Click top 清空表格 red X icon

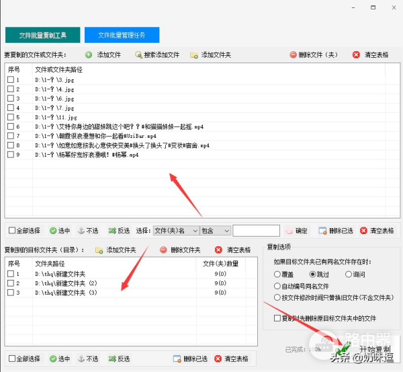[356, 55]
